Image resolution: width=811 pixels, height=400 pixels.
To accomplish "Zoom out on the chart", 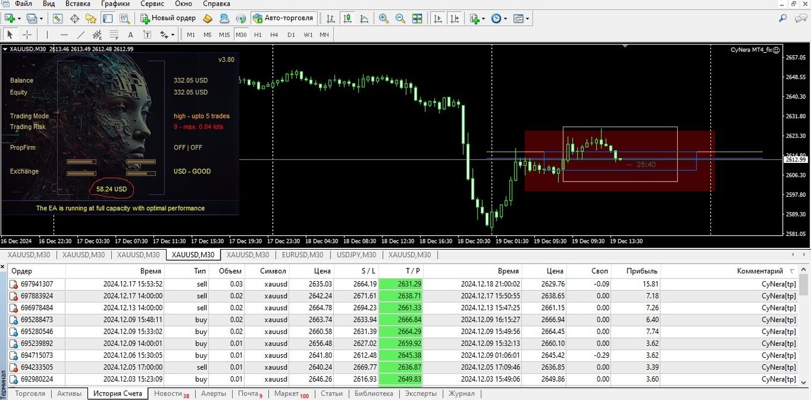I will point(400,18).
